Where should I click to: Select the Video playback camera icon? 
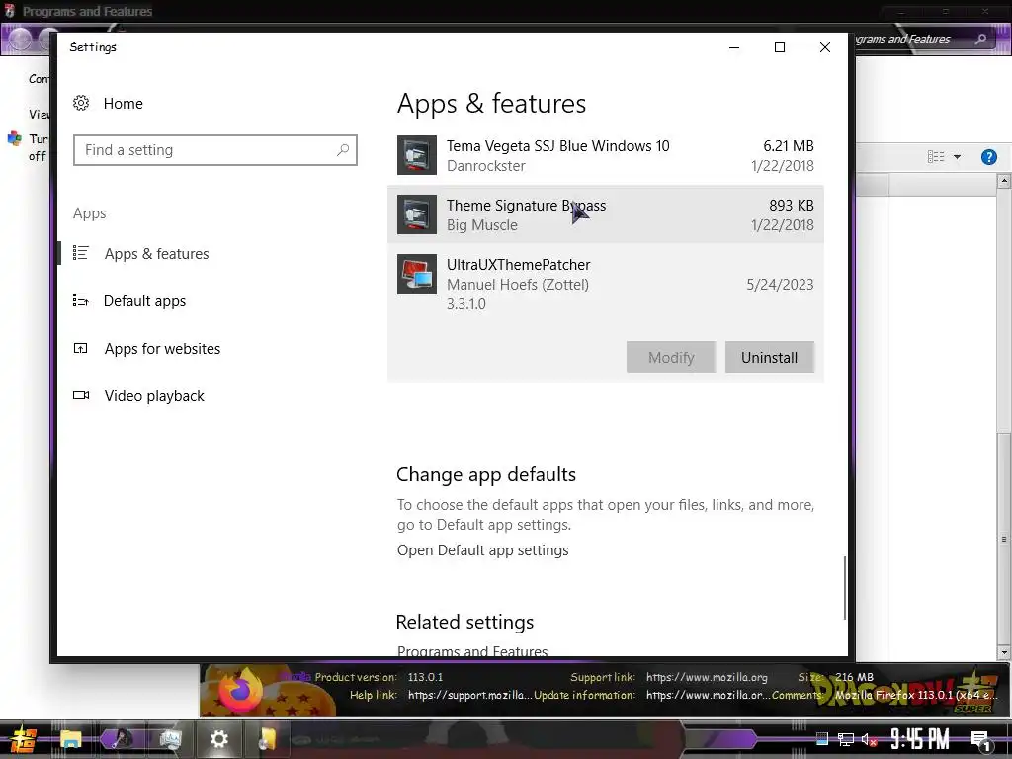[x=81, y=395]
